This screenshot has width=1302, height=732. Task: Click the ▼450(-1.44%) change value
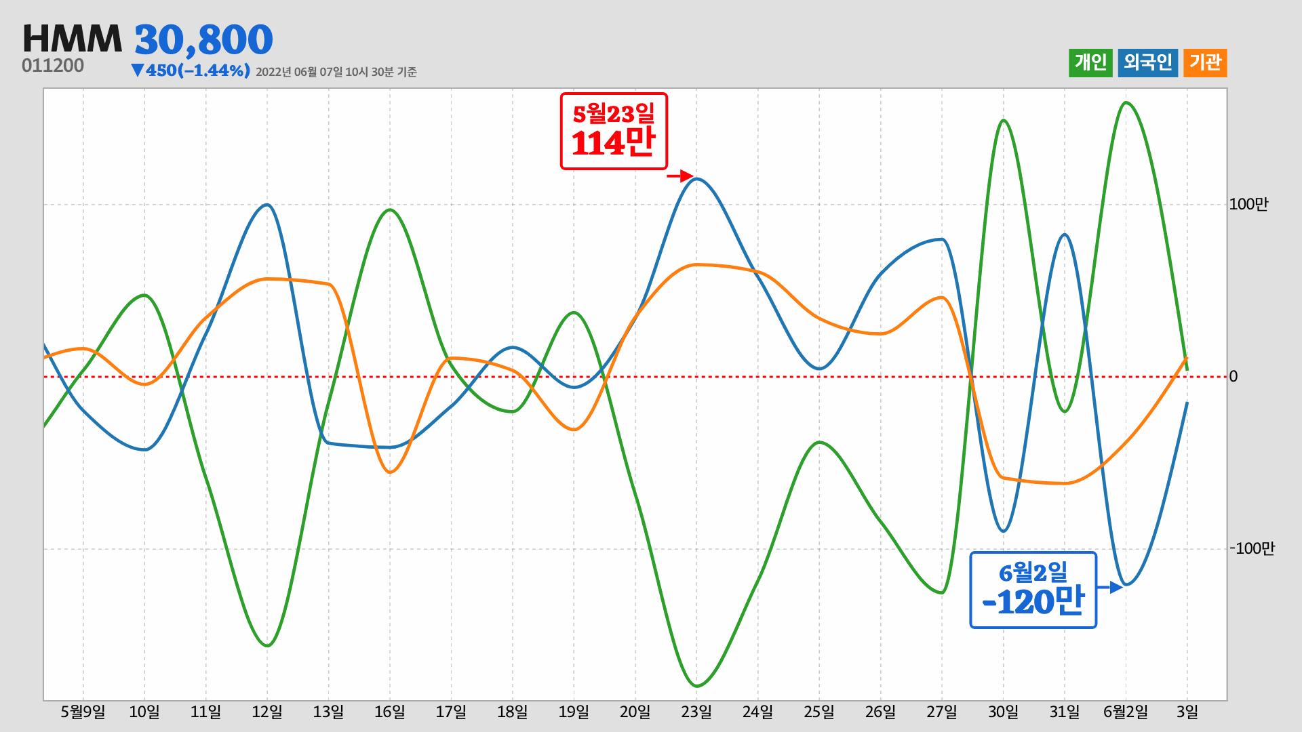coord(191,70)
